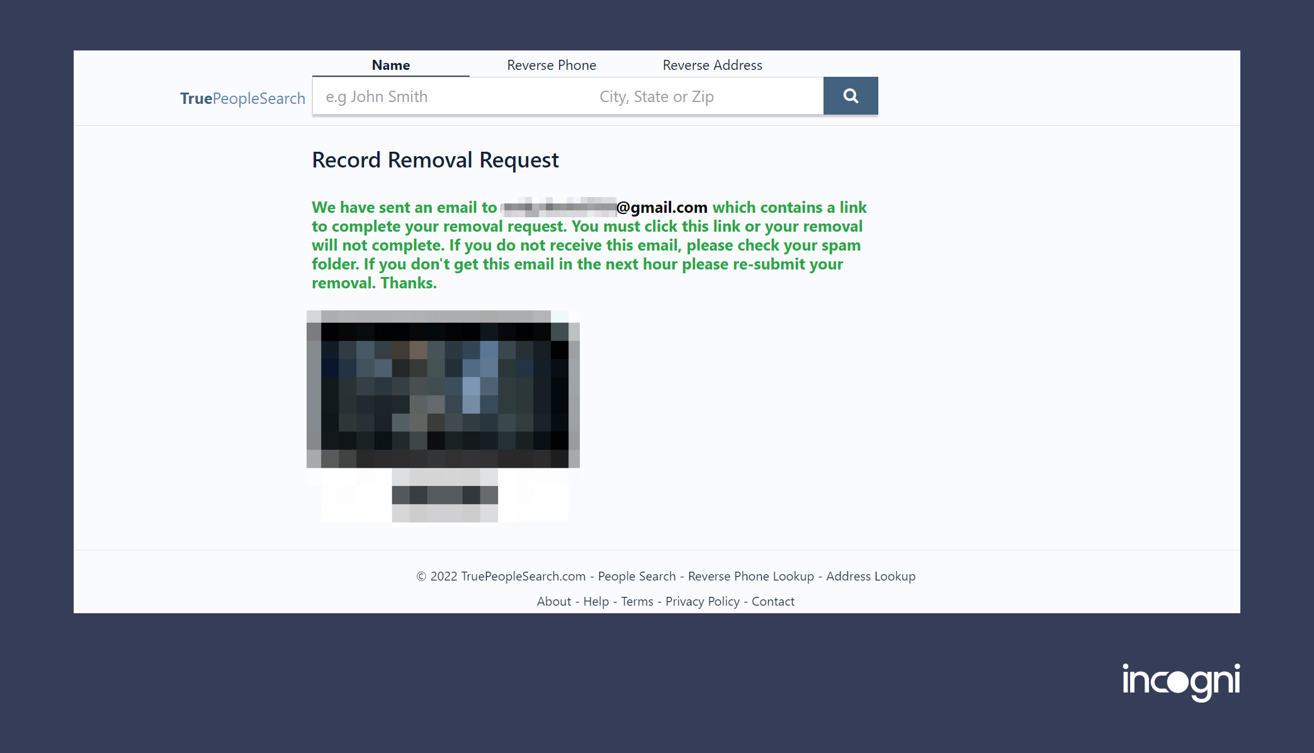
Task: Focus the name input field
Action: pos(450,96)
